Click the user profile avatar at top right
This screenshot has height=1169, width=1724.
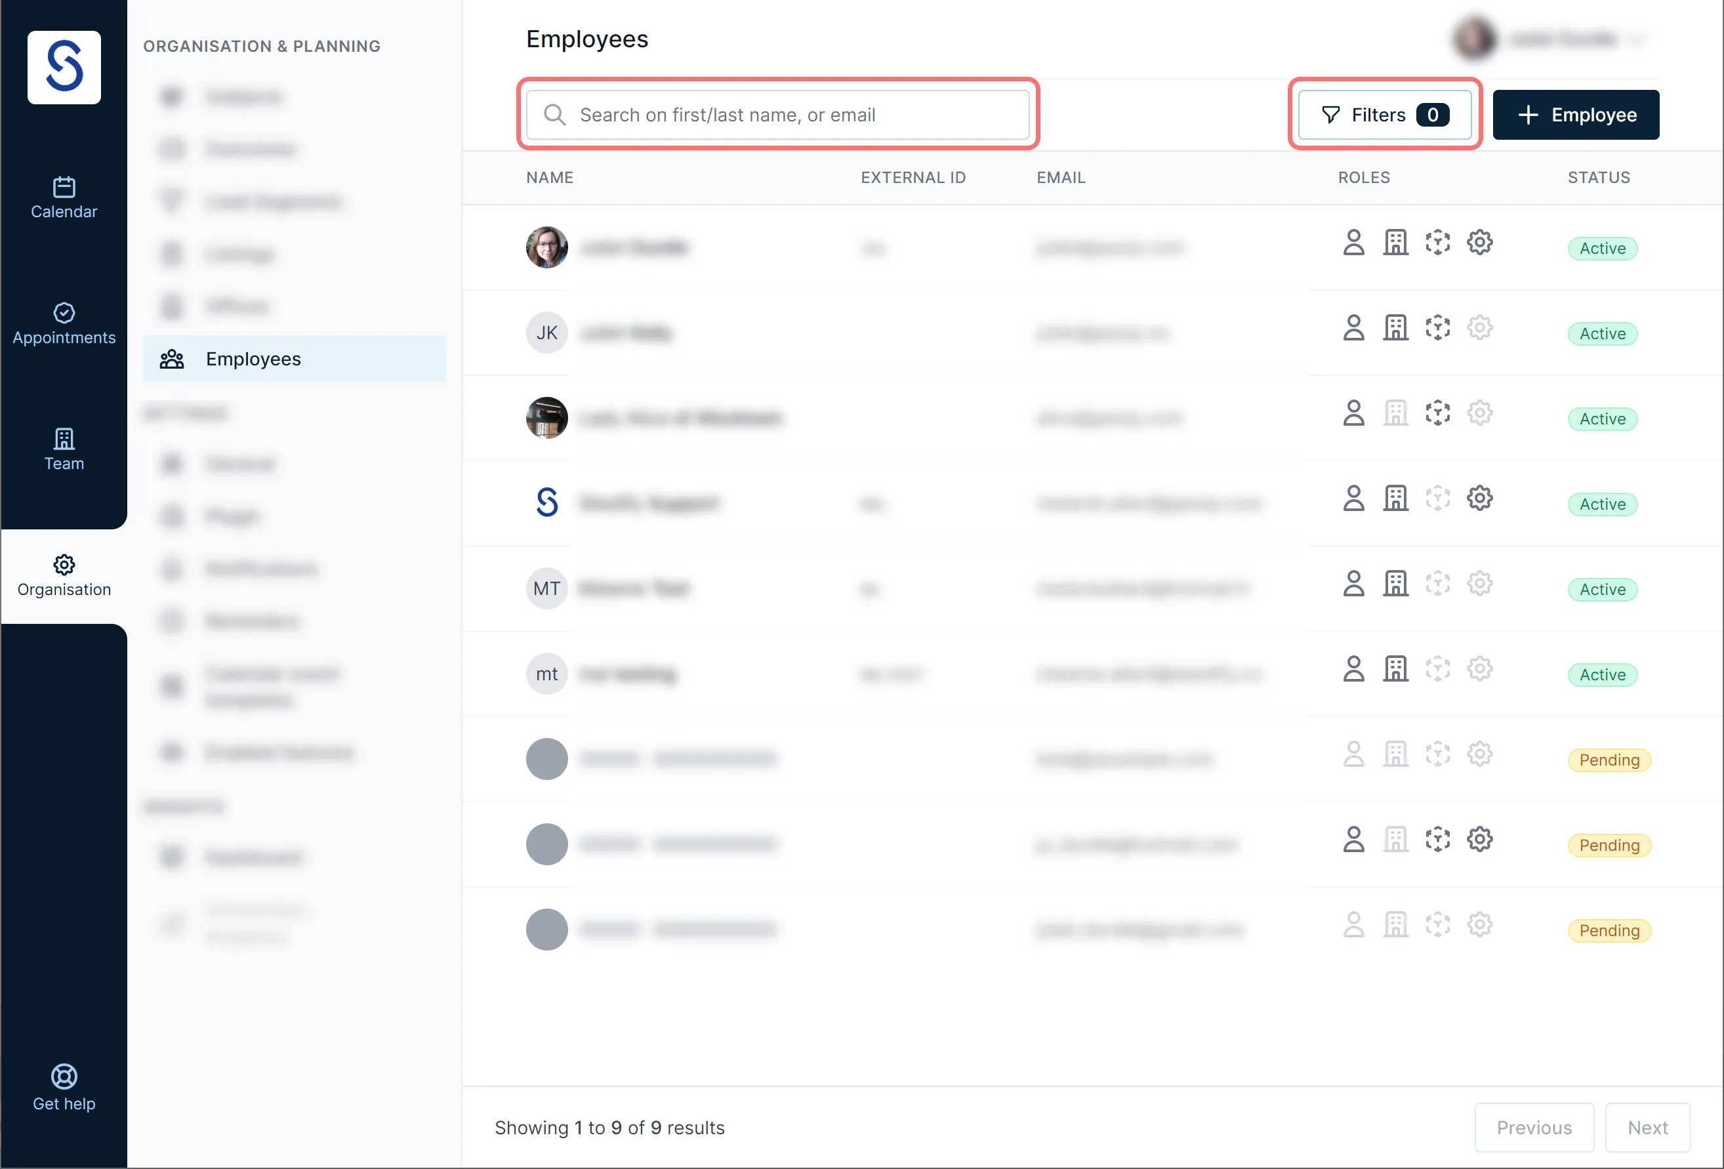tap(1475, 39)
